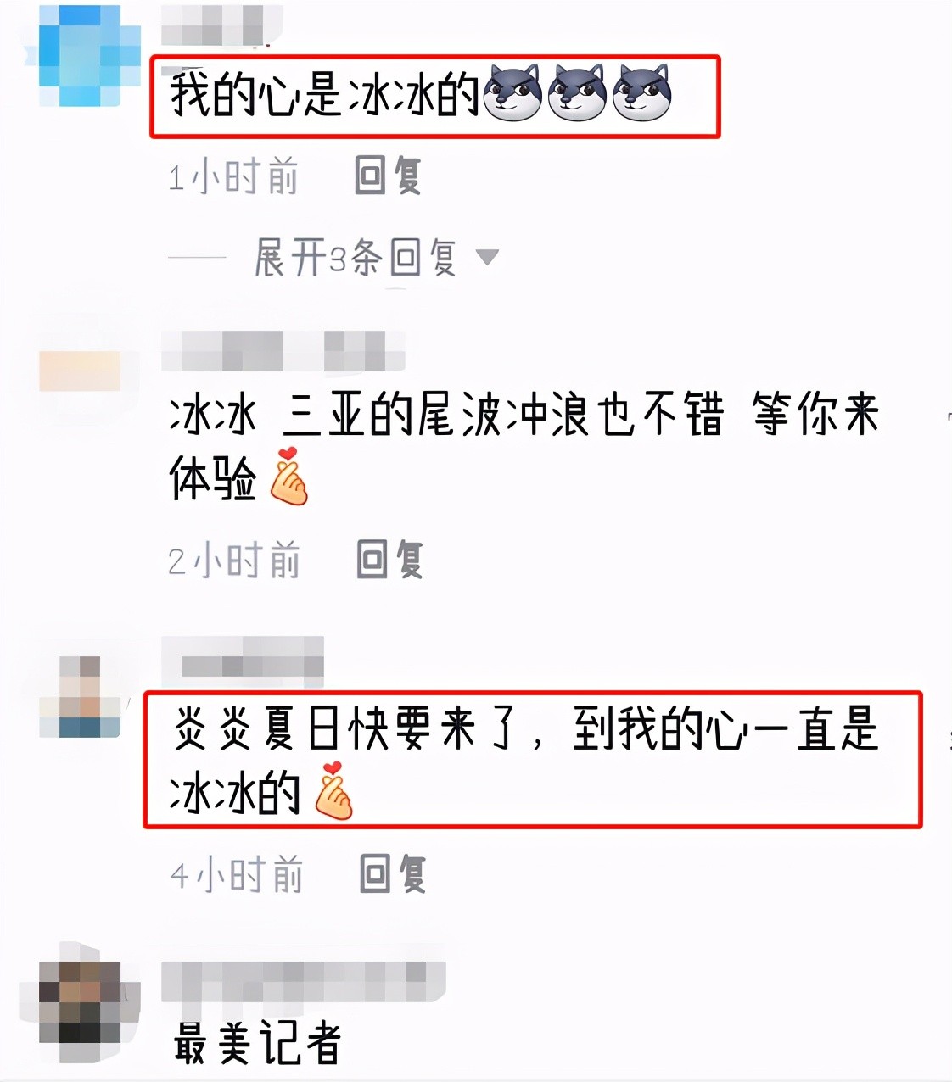Screen dimensions: 952x1082
Task: Click the blurred username above 最美记者
Action: click(304, 982)
